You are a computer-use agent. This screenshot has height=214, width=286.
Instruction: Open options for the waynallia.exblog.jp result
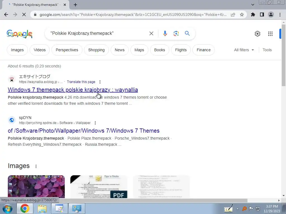coord(100,82)
